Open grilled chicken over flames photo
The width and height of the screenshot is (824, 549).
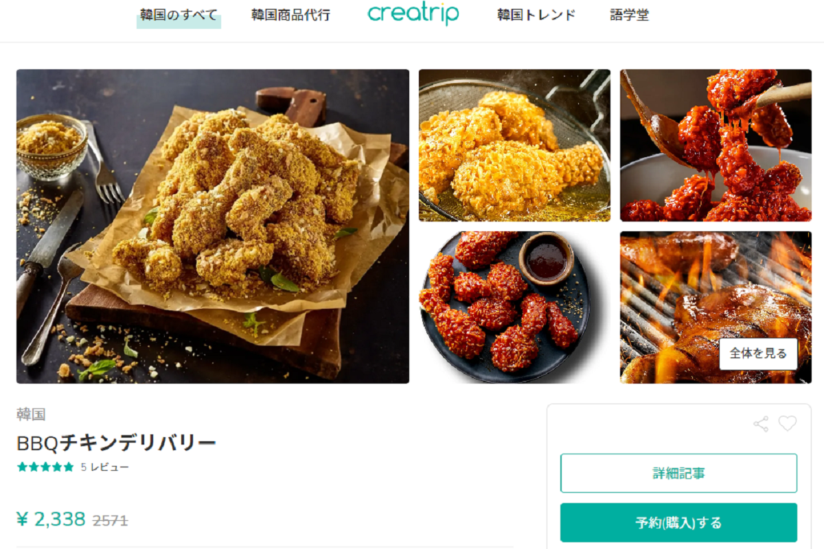click(x=716, y=307)
